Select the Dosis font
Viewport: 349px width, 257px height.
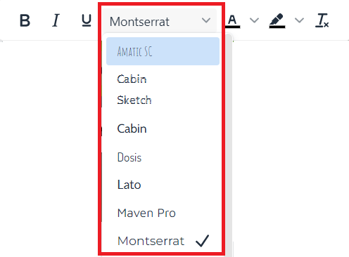[x=163, y=157]
